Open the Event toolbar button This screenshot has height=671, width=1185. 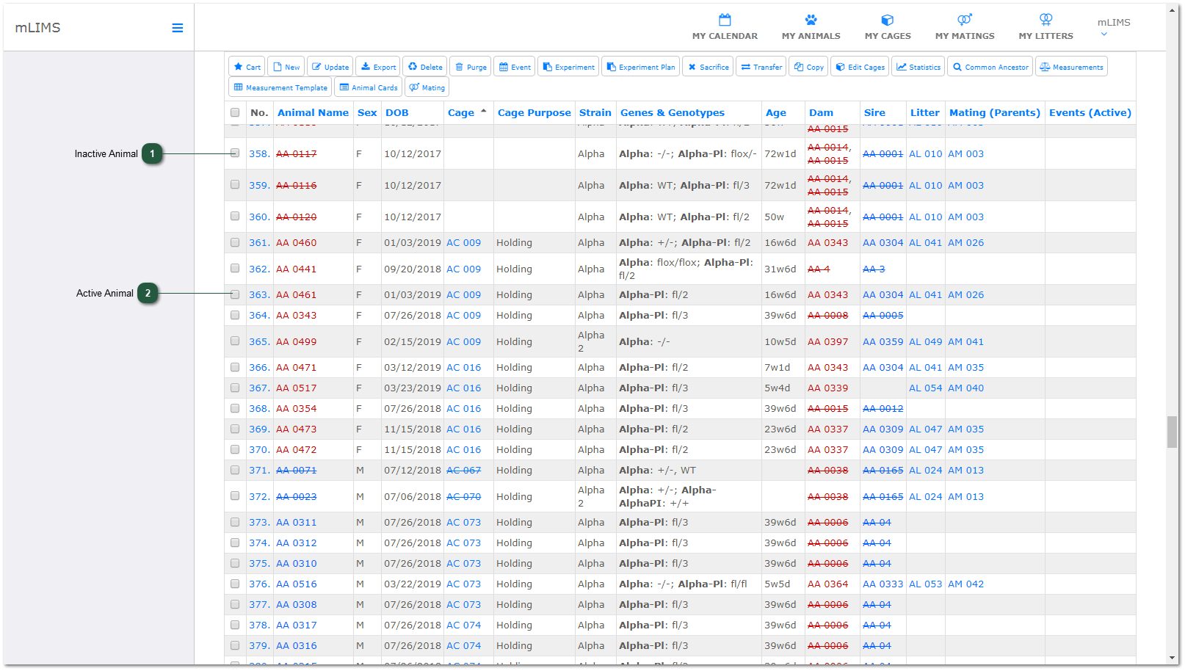(515, 67)
